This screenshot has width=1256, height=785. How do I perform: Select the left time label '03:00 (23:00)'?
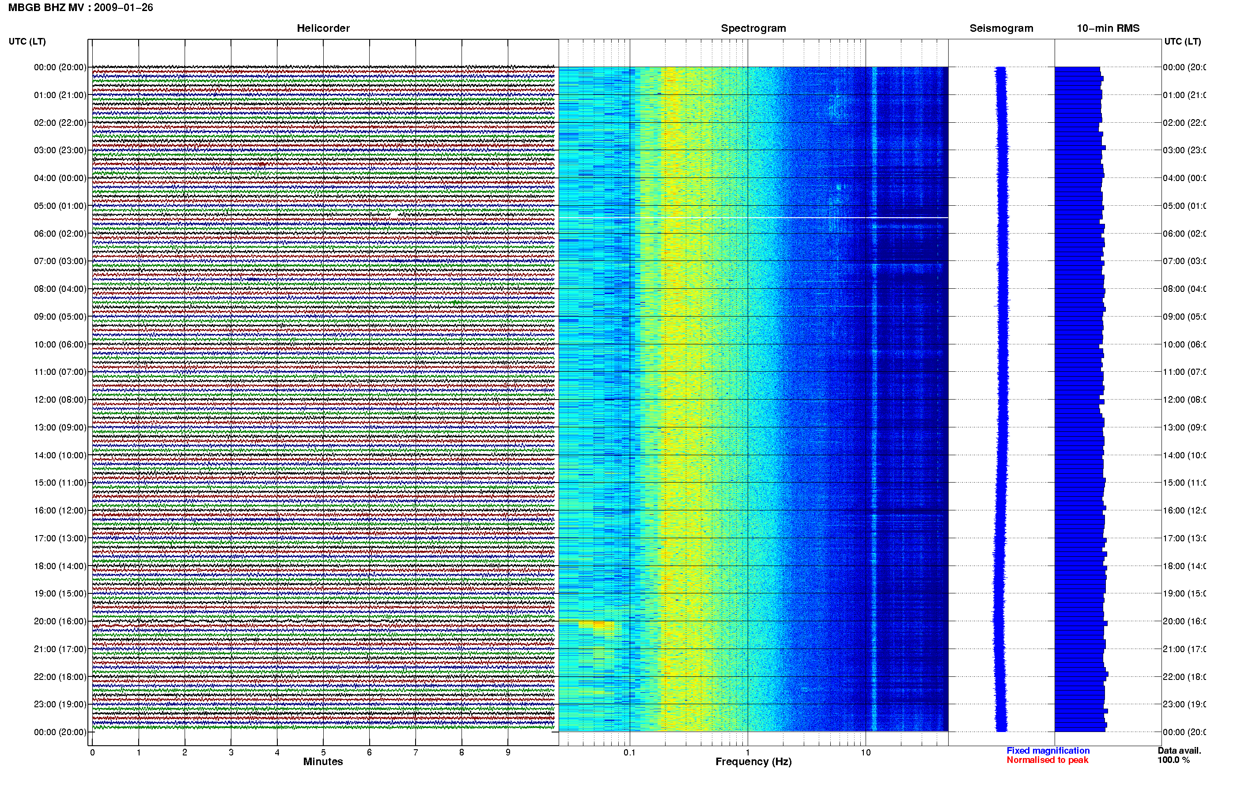coord(60,150)
